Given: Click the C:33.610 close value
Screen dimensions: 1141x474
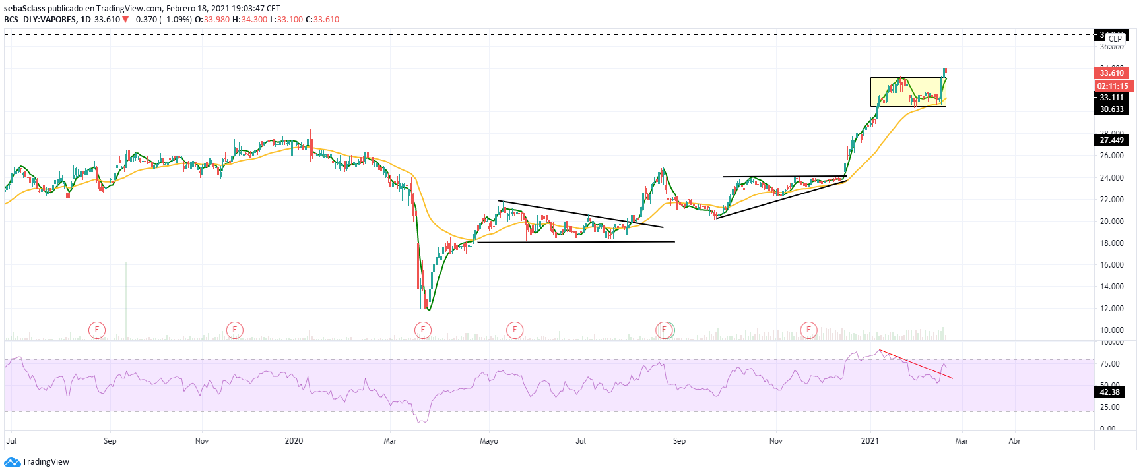Looking at the screenshot, I should (x=322, y=20).
